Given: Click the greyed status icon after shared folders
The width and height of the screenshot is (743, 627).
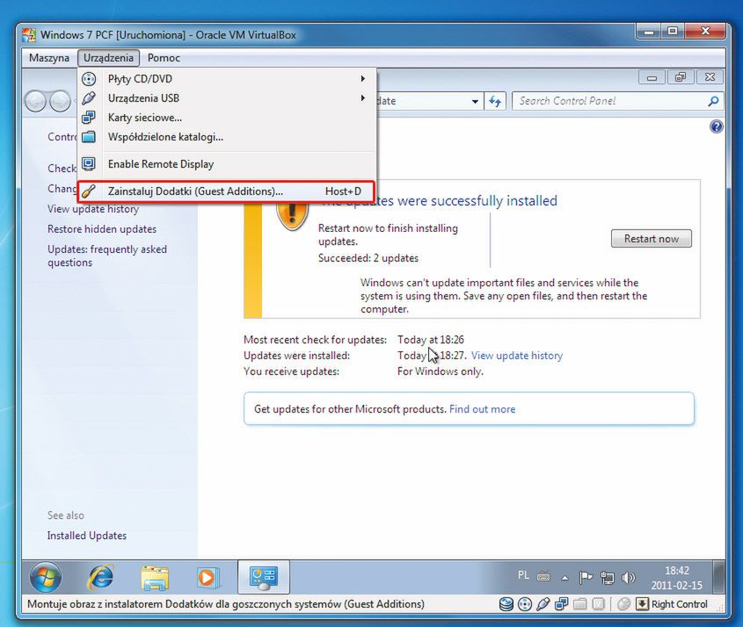Looking at the screenshot, I should [x=599, y=604].
